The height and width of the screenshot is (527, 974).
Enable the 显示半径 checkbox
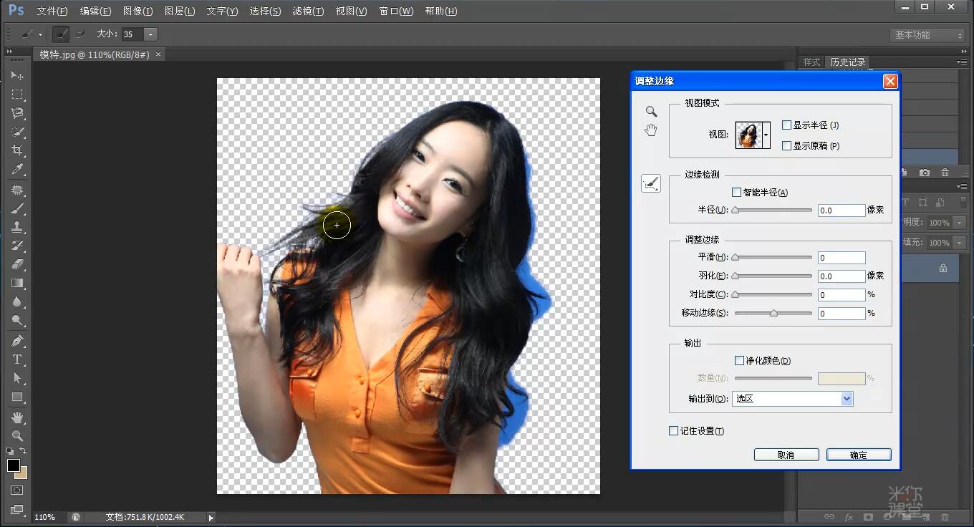(x=786, y=125)
